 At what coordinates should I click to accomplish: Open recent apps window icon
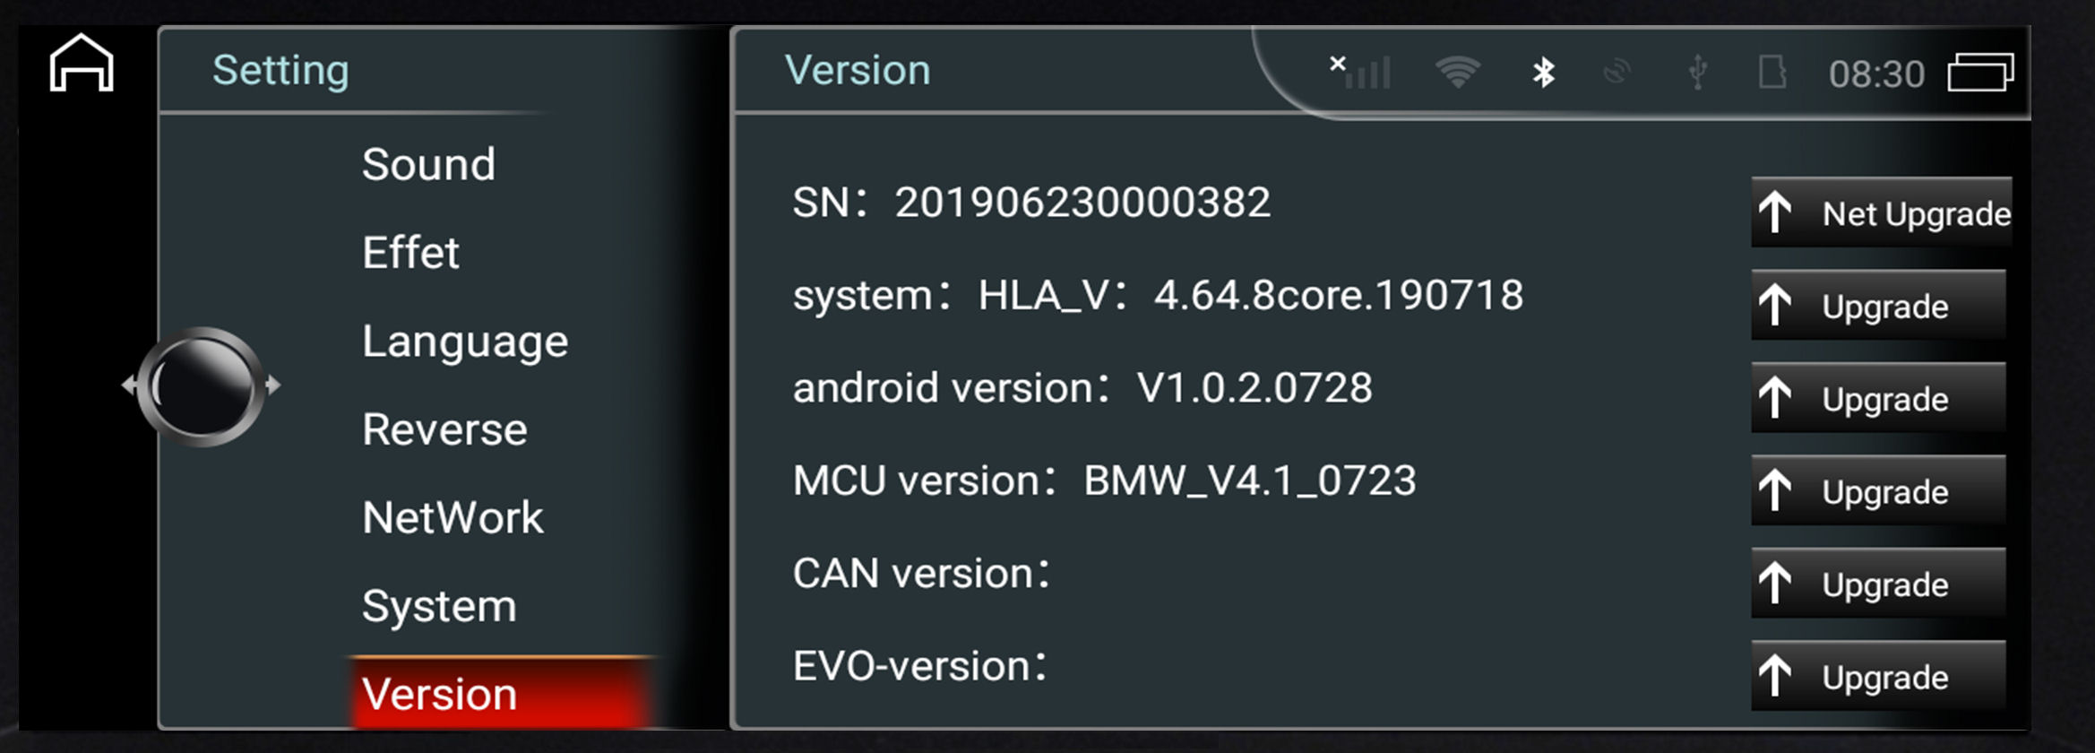tap(1980, 72)
